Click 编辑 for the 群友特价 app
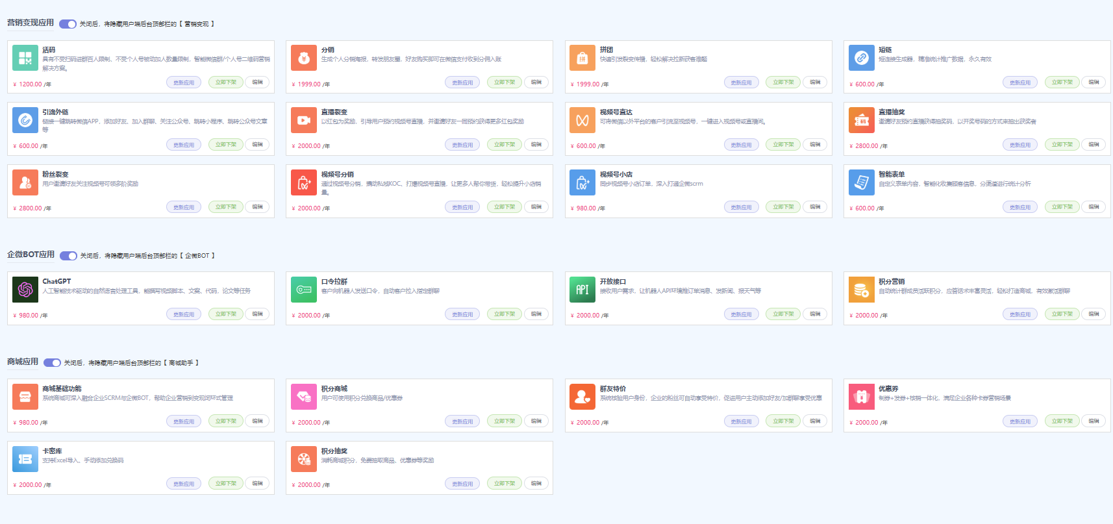This screenshot has height=524, width=1113. point(815,421)
